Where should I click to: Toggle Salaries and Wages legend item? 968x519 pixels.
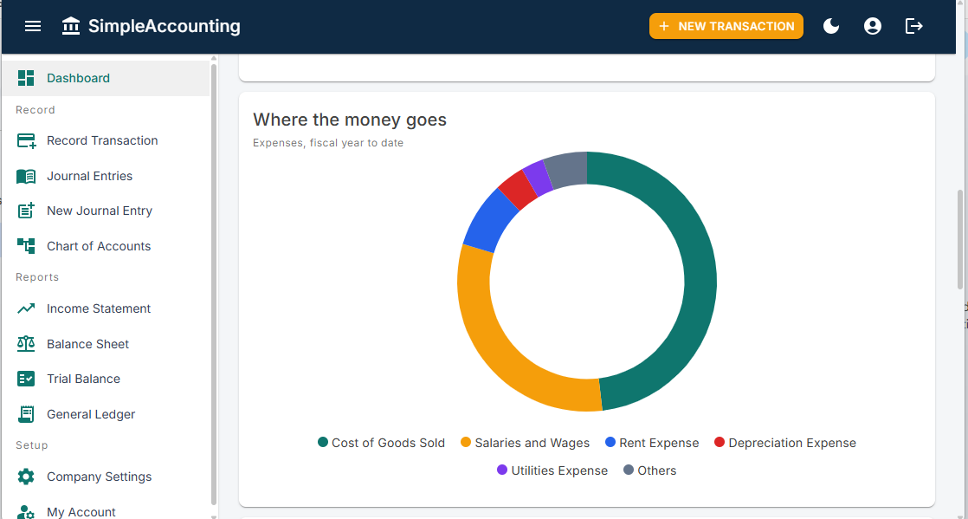click(526, 443)
